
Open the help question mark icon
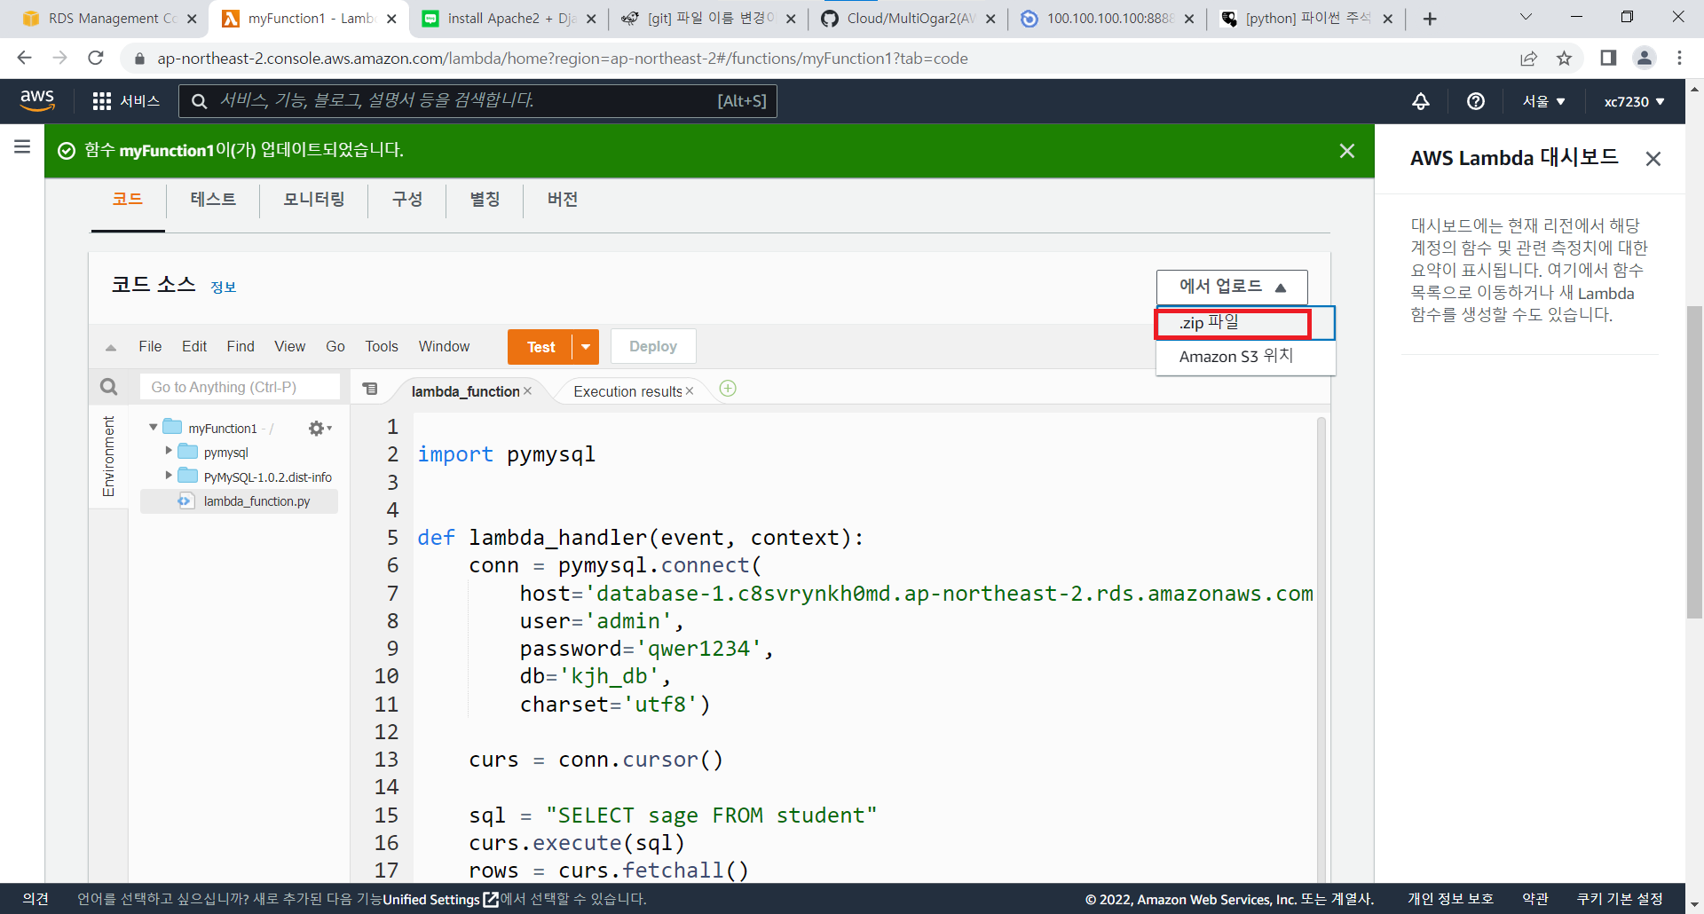(1476, 101)
